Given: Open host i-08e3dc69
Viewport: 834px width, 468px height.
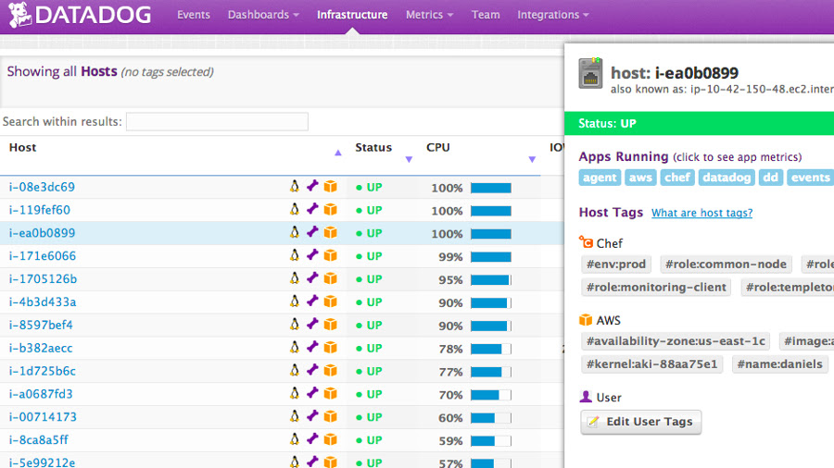Looking at the screenshot, I should click(x=42, y=187).
